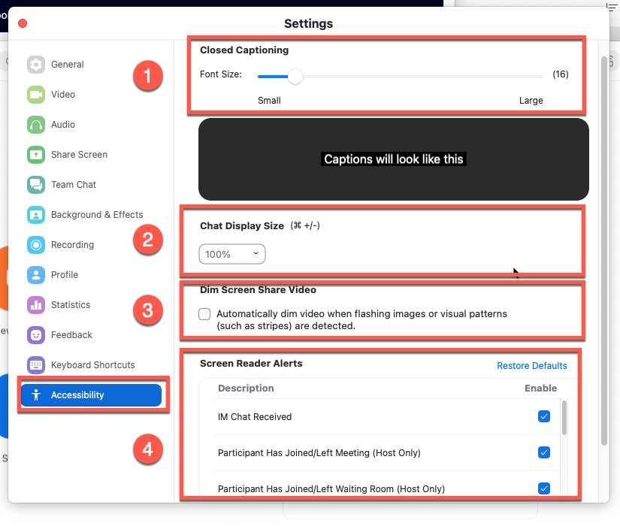
Task: Uncheck Participant Has Joined/Left Meeting alert
Action: pyautogui.click(x=543, y=452)
